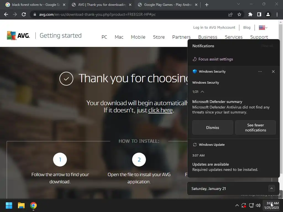The width and height of the screenshot is (283, 212).
Task: Open the Store menu on the AVG site
Action: click(x=159, y=37)
